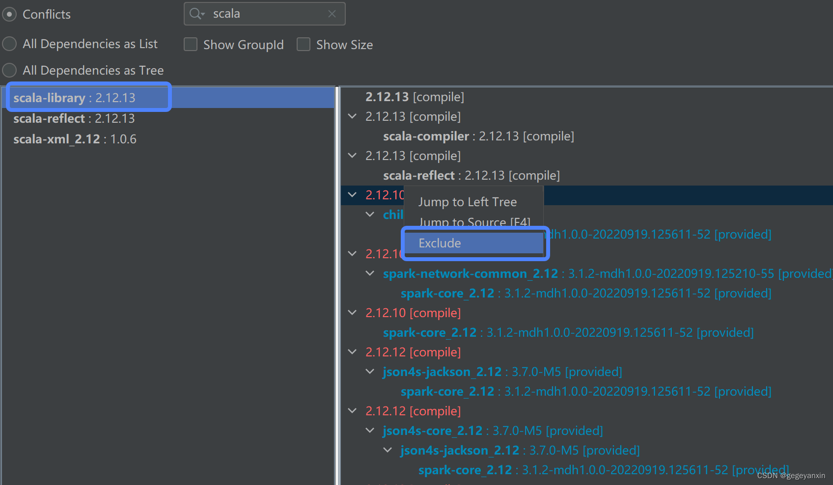Collapse the 2.12.13 node above scala-compiler

(x=352, y=116)
